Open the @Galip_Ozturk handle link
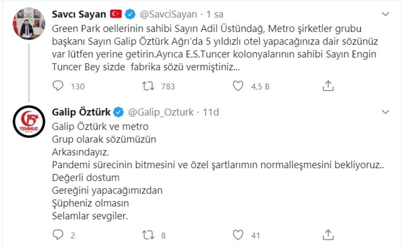 (x=161, y=112)
